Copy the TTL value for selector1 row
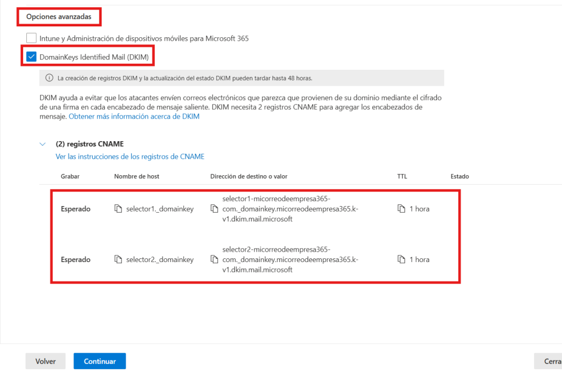Image resolution: width=562 pixels, height=372 pixels. click(401, 209)
